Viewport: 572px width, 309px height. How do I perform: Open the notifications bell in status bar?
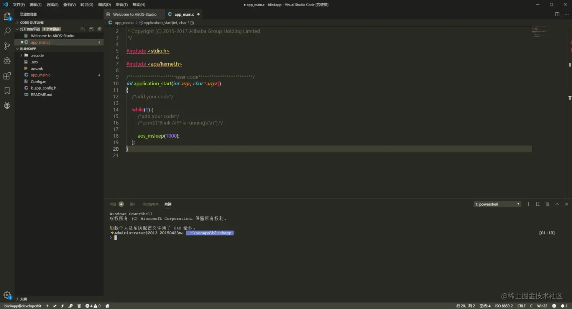point(564,306)
